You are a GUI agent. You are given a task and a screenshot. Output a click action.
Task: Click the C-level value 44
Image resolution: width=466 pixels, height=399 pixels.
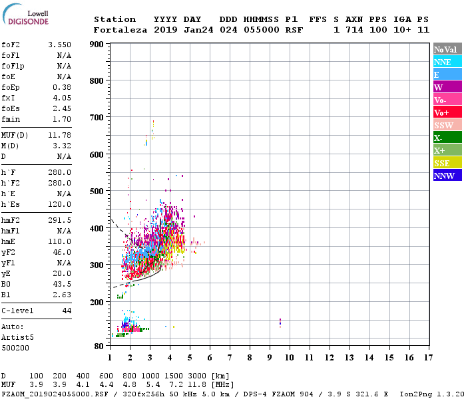[67, 311]
